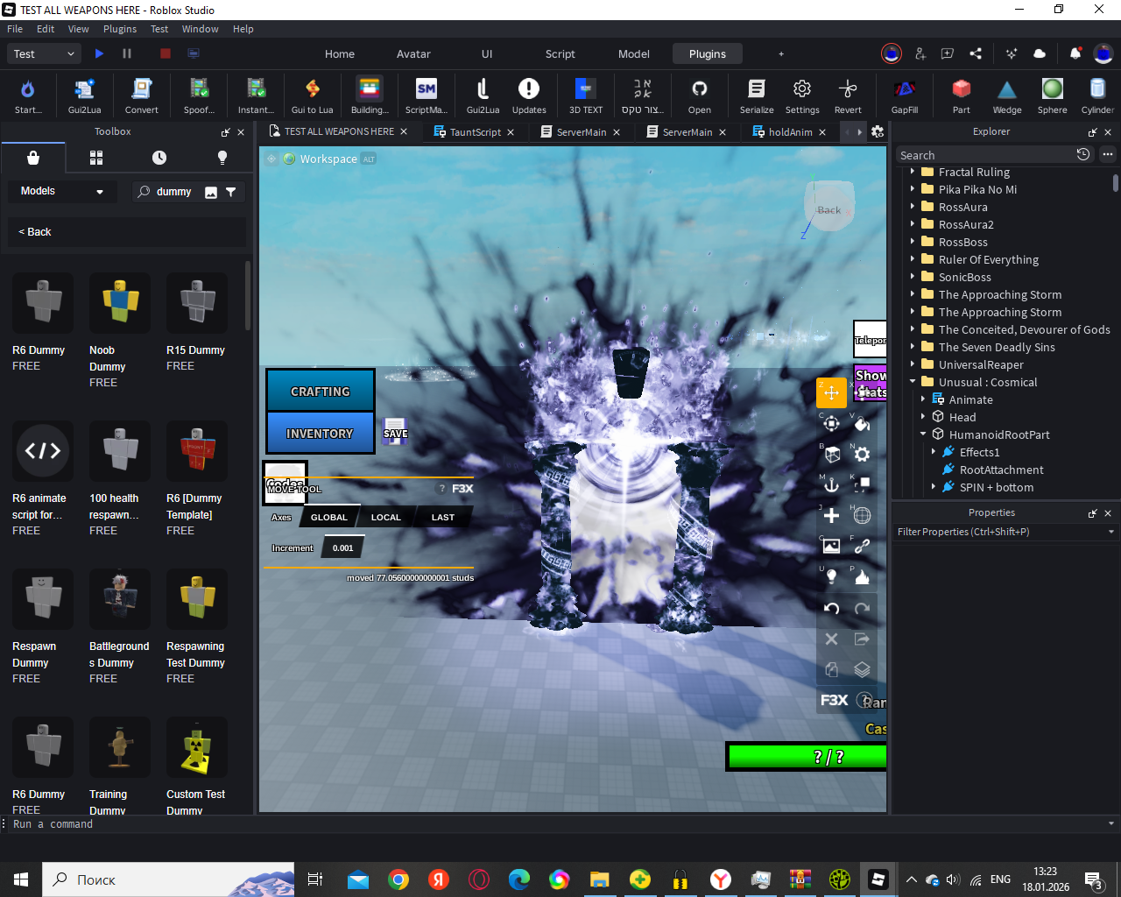Image resolution: width=1121 pixels, height=897 pixels.
Task: Switch to the Script ribbon tab
Action: coord(560,53)
